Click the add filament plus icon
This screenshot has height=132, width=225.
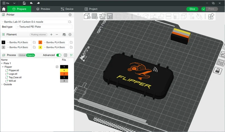click(51, 35)
